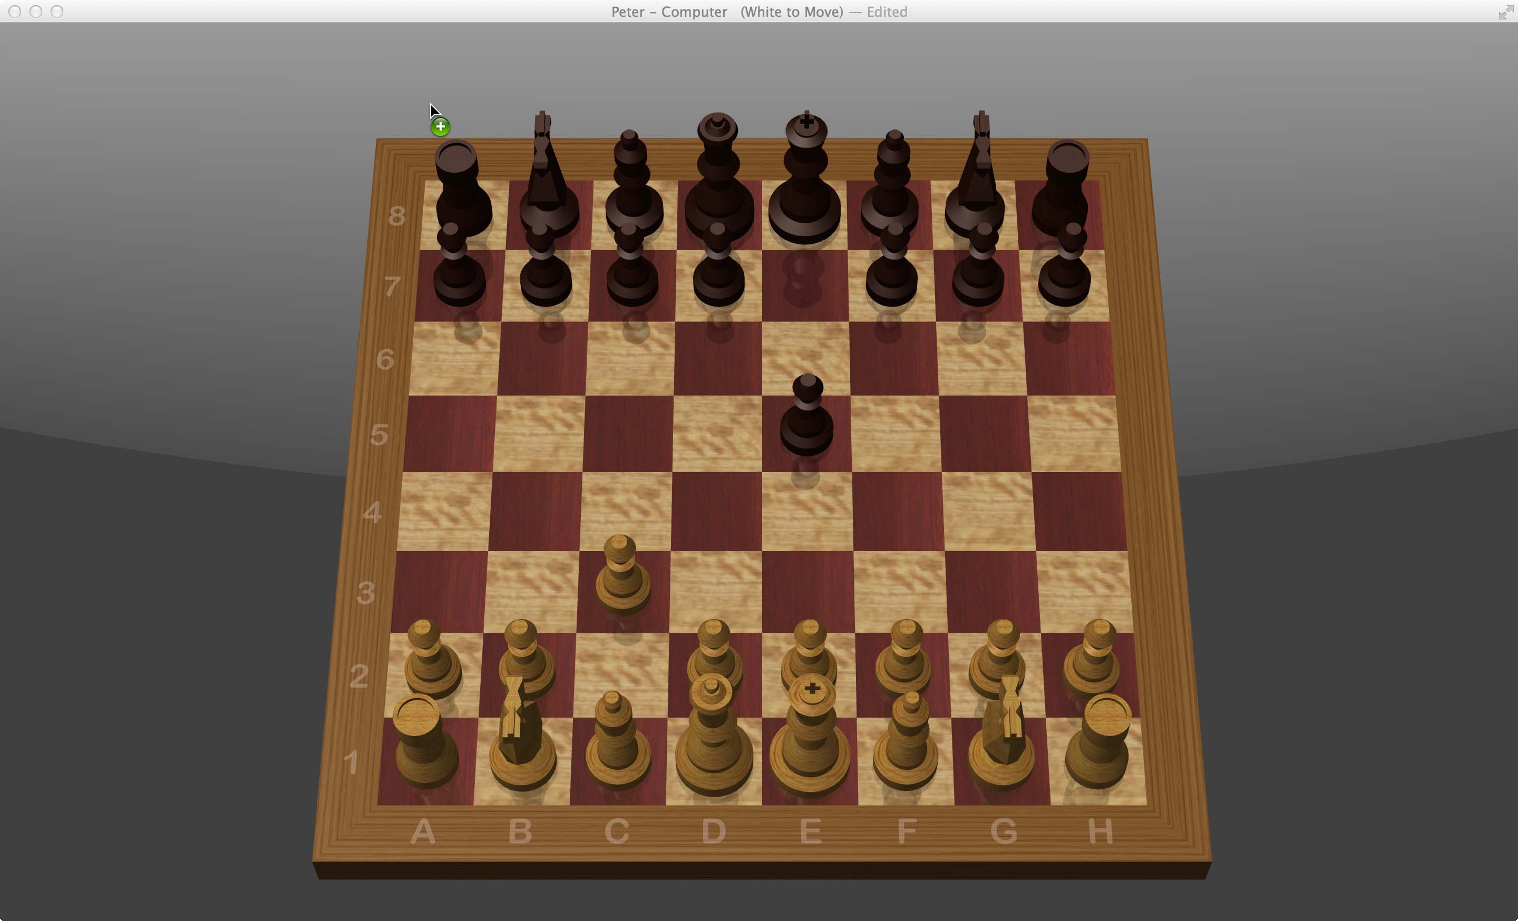Click the black knight on G8
The height and width of the screenshot is (921, 1518).
[x=975, y=174]
